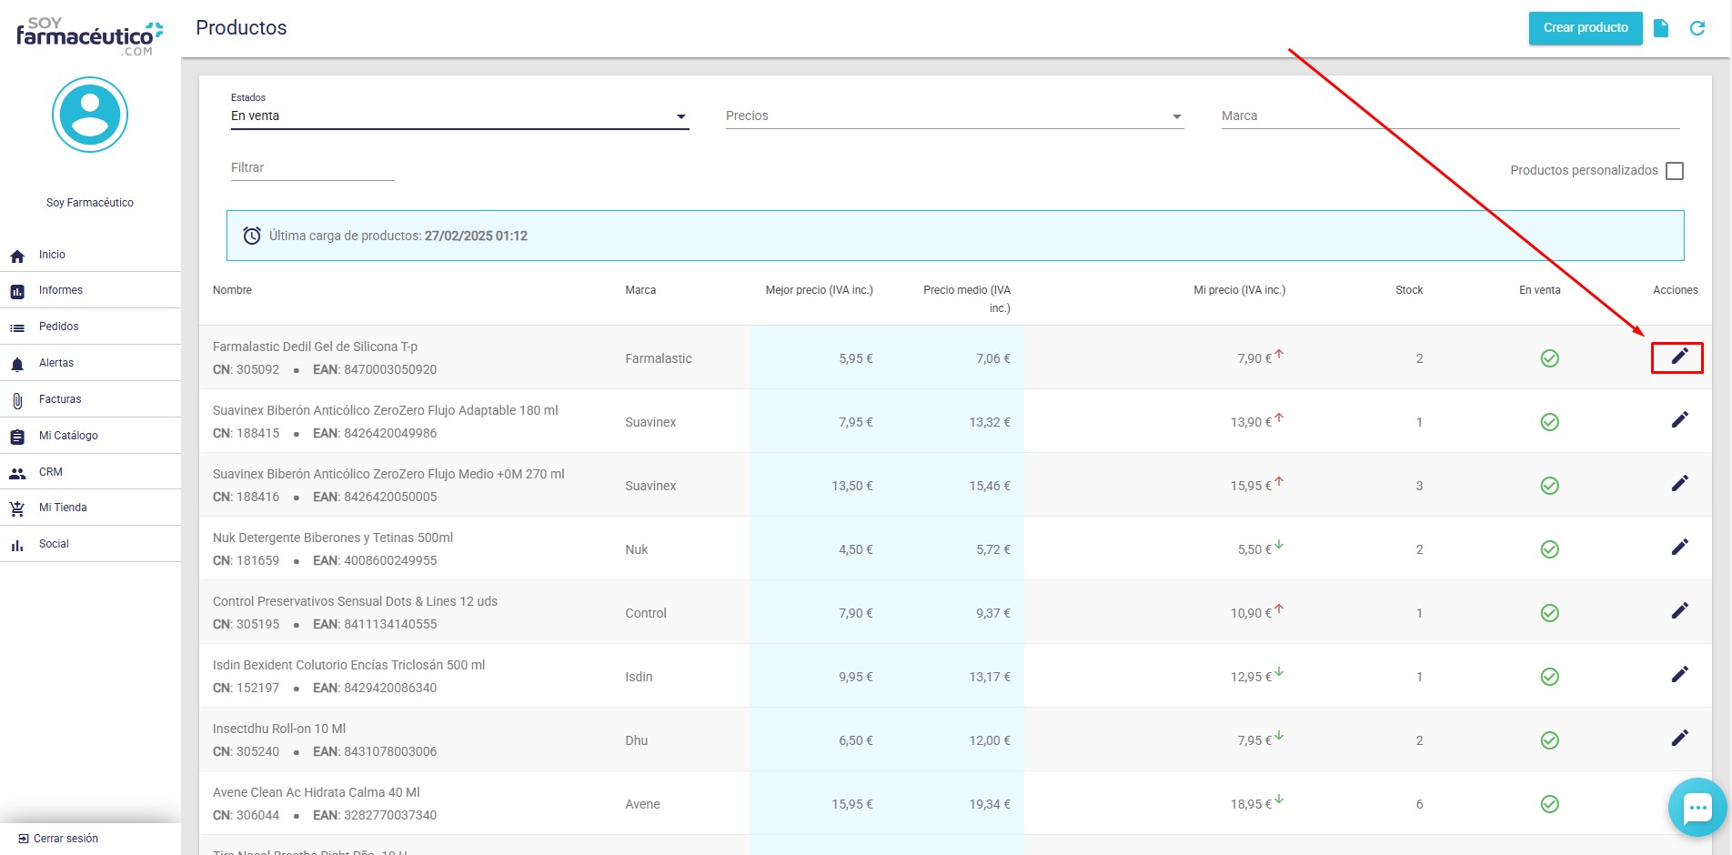Screen dimensions: 1732x855
Task: Click price 13,90 € of Suavinex Flujo Adaptable
Action: pos(1251,422)
